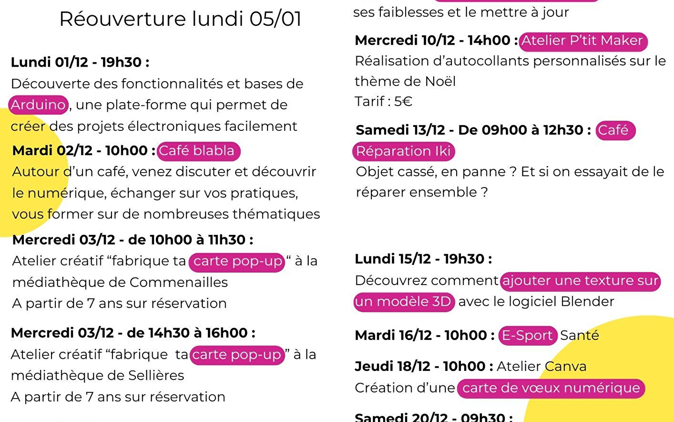
Task: Click the carte pop-up tag for Sellières
Action: 237,354
